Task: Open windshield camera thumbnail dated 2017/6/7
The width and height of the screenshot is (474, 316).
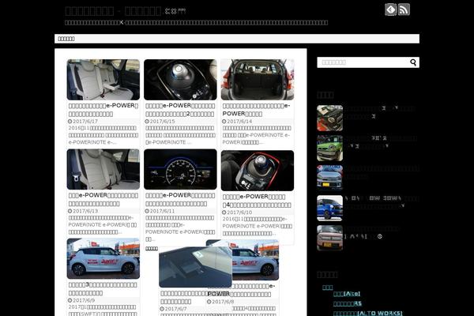Action: coord(196,267)
